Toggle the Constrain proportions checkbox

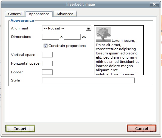45,45
